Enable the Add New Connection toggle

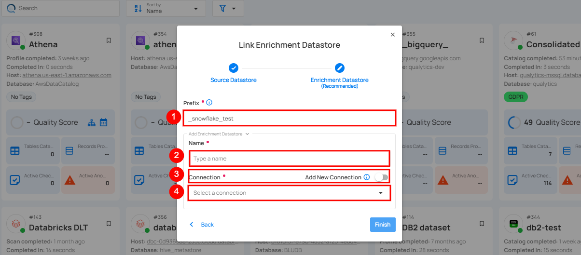[381, 177]
